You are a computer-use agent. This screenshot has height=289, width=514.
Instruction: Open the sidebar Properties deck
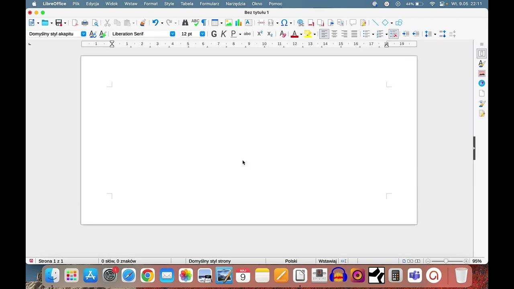tap(481, 53)
